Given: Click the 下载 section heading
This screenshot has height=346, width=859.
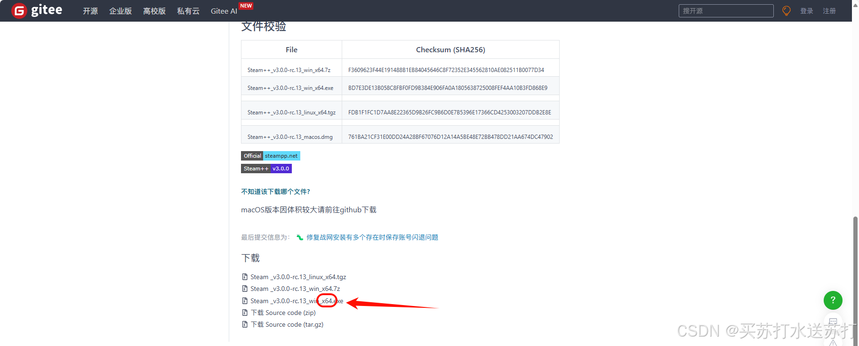Looking at the screenshot, I should coord(250,258).
